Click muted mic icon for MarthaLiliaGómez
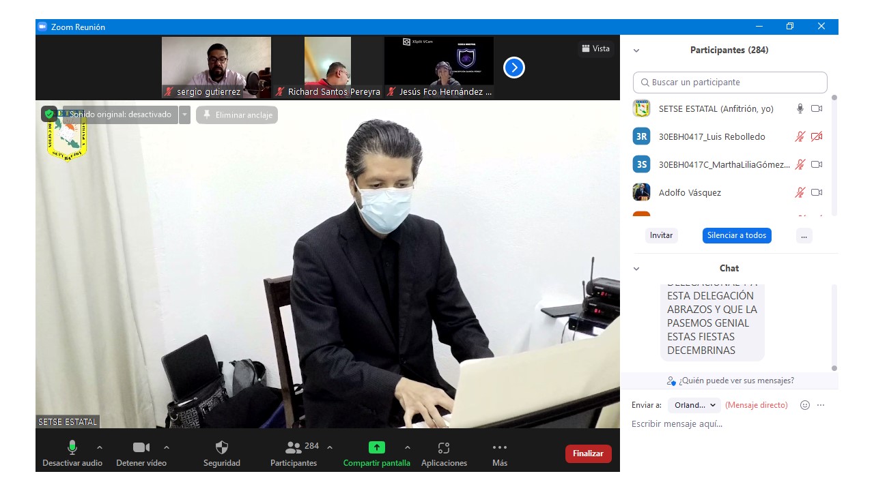874x491 pixels. click(800, 164)
